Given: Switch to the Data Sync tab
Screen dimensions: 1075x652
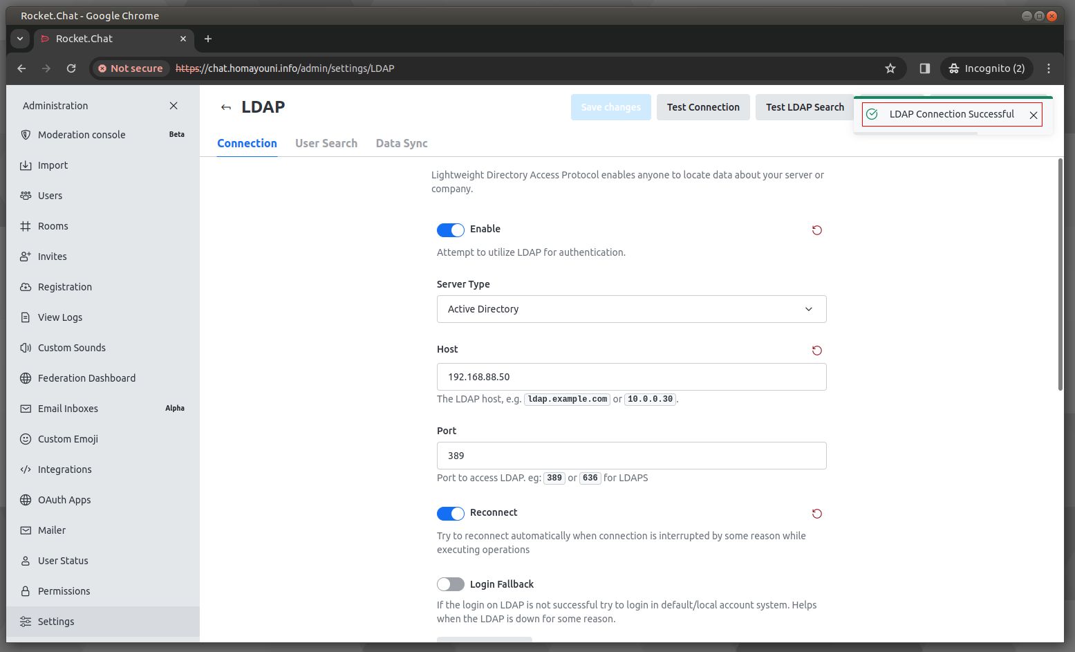Looking at the screenshot, I should point(402,143).
